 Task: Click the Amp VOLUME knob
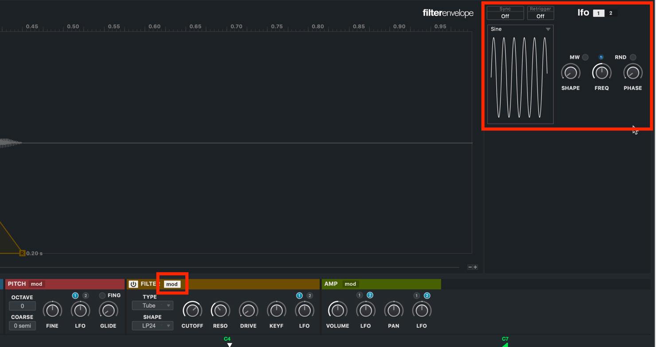[x=337, y=310]
